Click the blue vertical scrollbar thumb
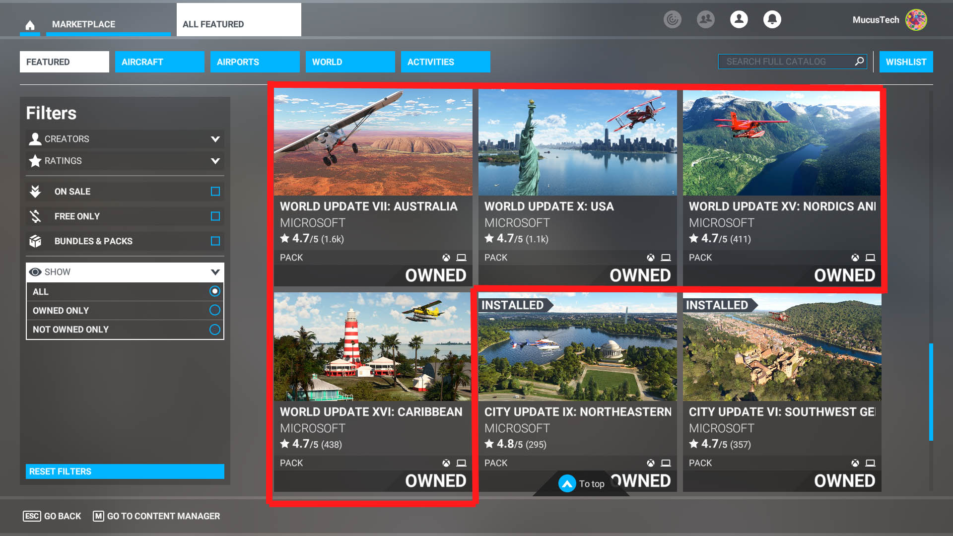Image resolution: width=953 pixels, height=536 pixels. [x=931, y=392]
